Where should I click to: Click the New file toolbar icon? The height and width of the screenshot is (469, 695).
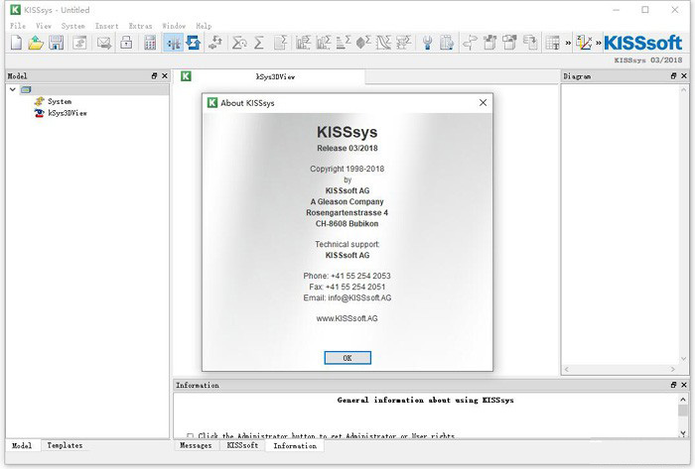point(16,43)
